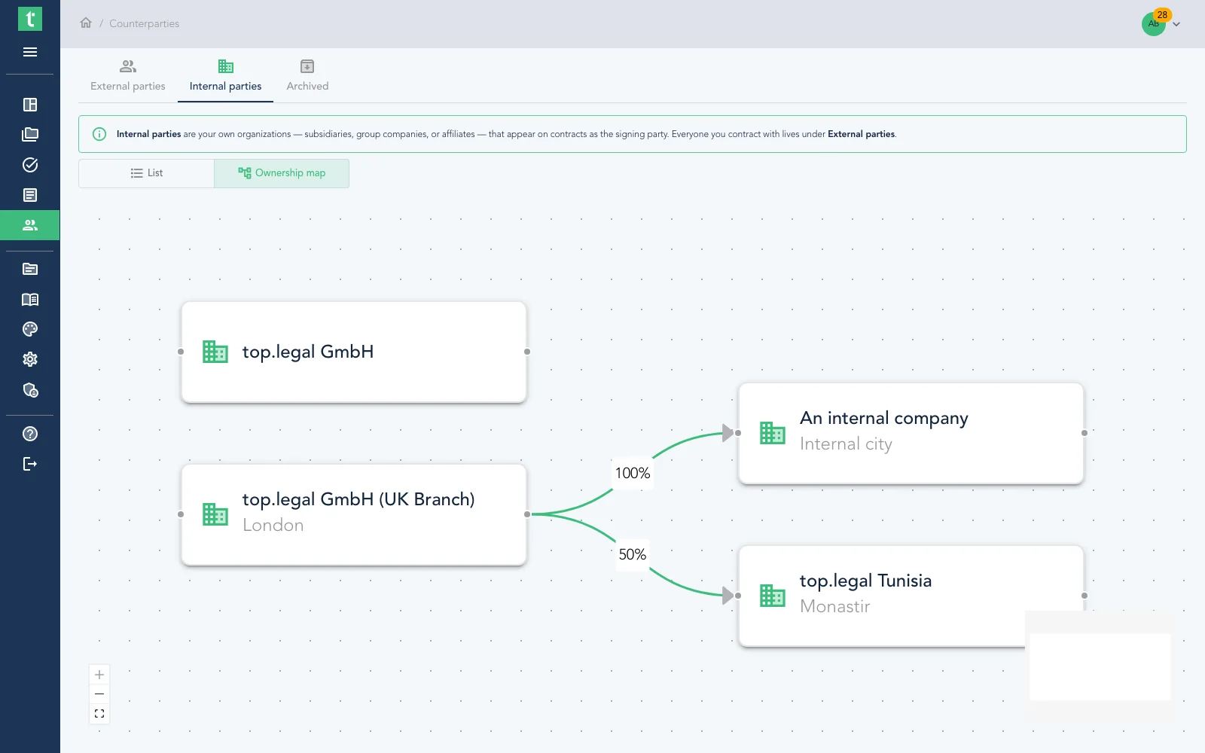Open the text document icon in sidebar
The height and width of the screenshot is (753, 1205).
[30, 195]
